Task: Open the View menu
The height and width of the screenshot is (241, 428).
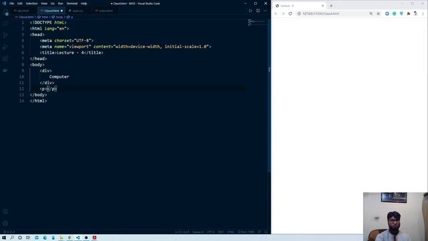Action: tap(44, 3)
